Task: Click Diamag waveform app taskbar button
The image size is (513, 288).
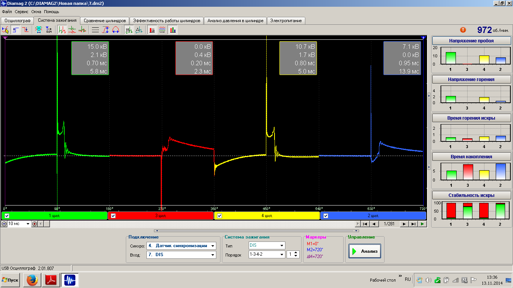Action: (70, 280)
